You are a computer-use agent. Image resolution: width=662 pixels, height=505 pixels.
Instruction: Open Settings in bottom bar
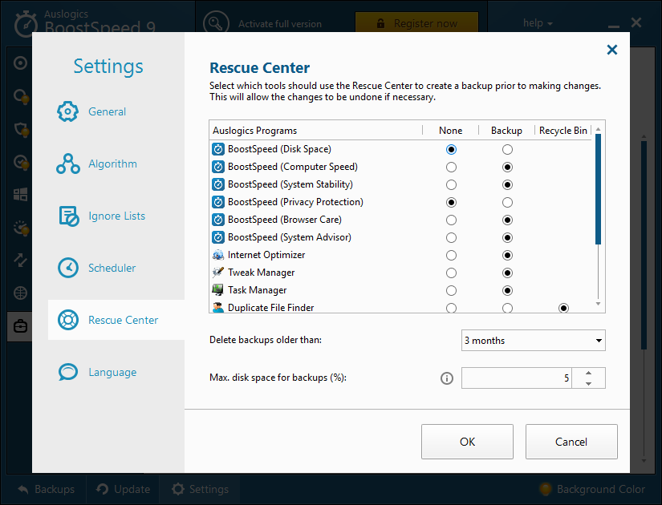(x=201, y=490)
